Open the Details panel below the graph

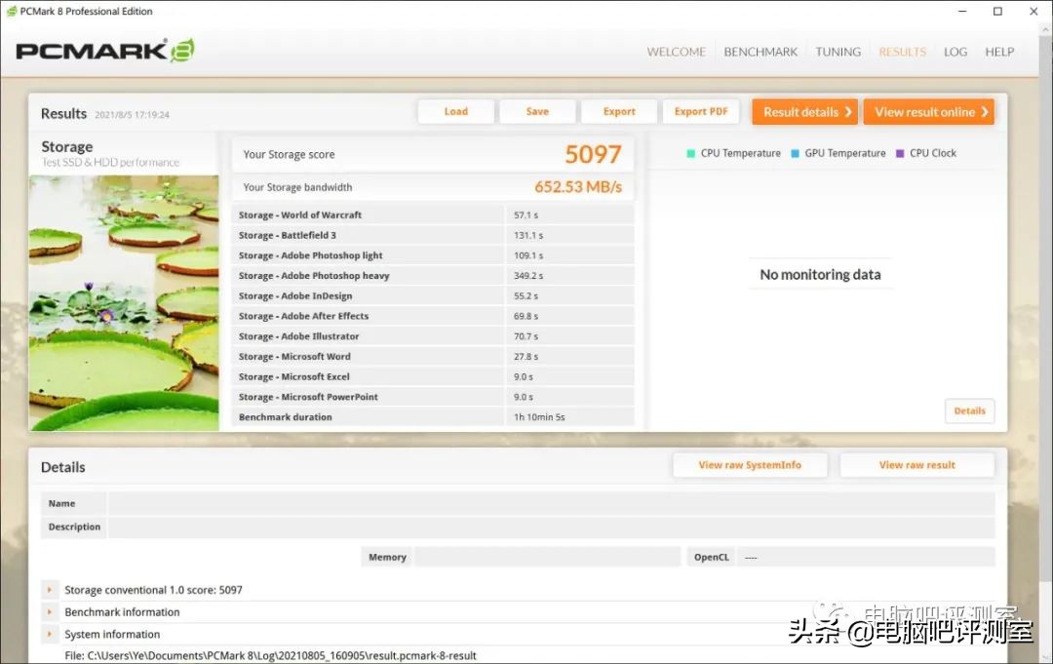click(969, 410)
